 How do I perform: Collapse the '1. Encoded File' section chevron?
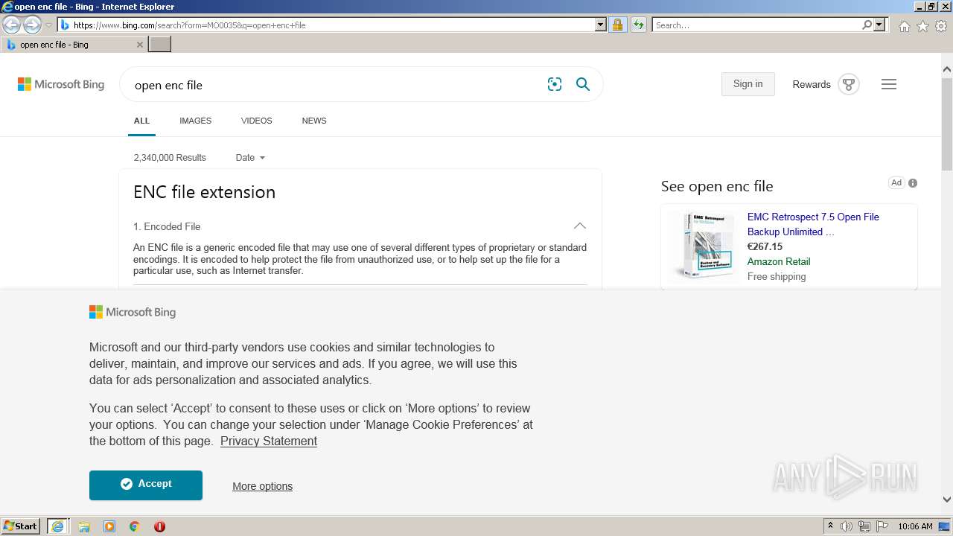coord(579,226)
